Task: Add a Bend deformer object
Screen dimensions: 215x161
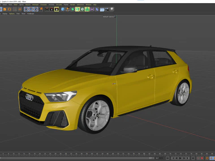Action: point(97,9)
